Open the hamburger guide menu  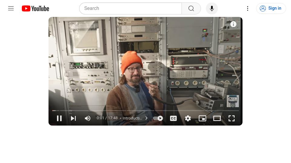pyautogui.click(x=11, y=8)
